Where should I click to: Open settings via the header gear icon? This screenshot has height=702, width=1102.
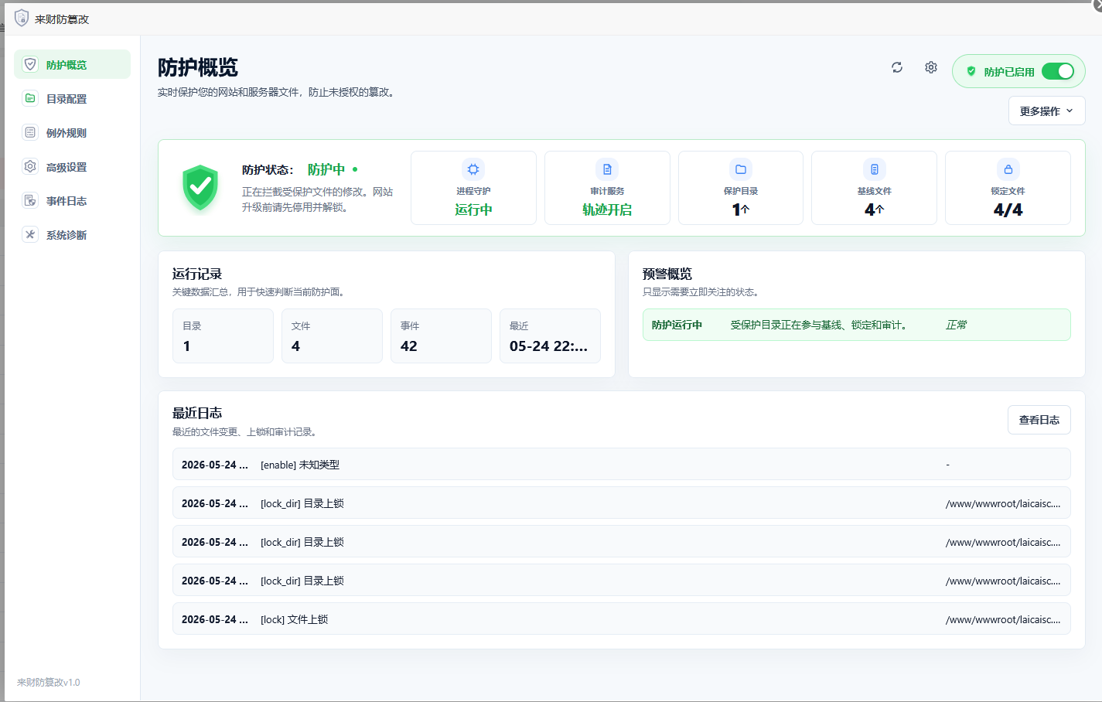931,67
